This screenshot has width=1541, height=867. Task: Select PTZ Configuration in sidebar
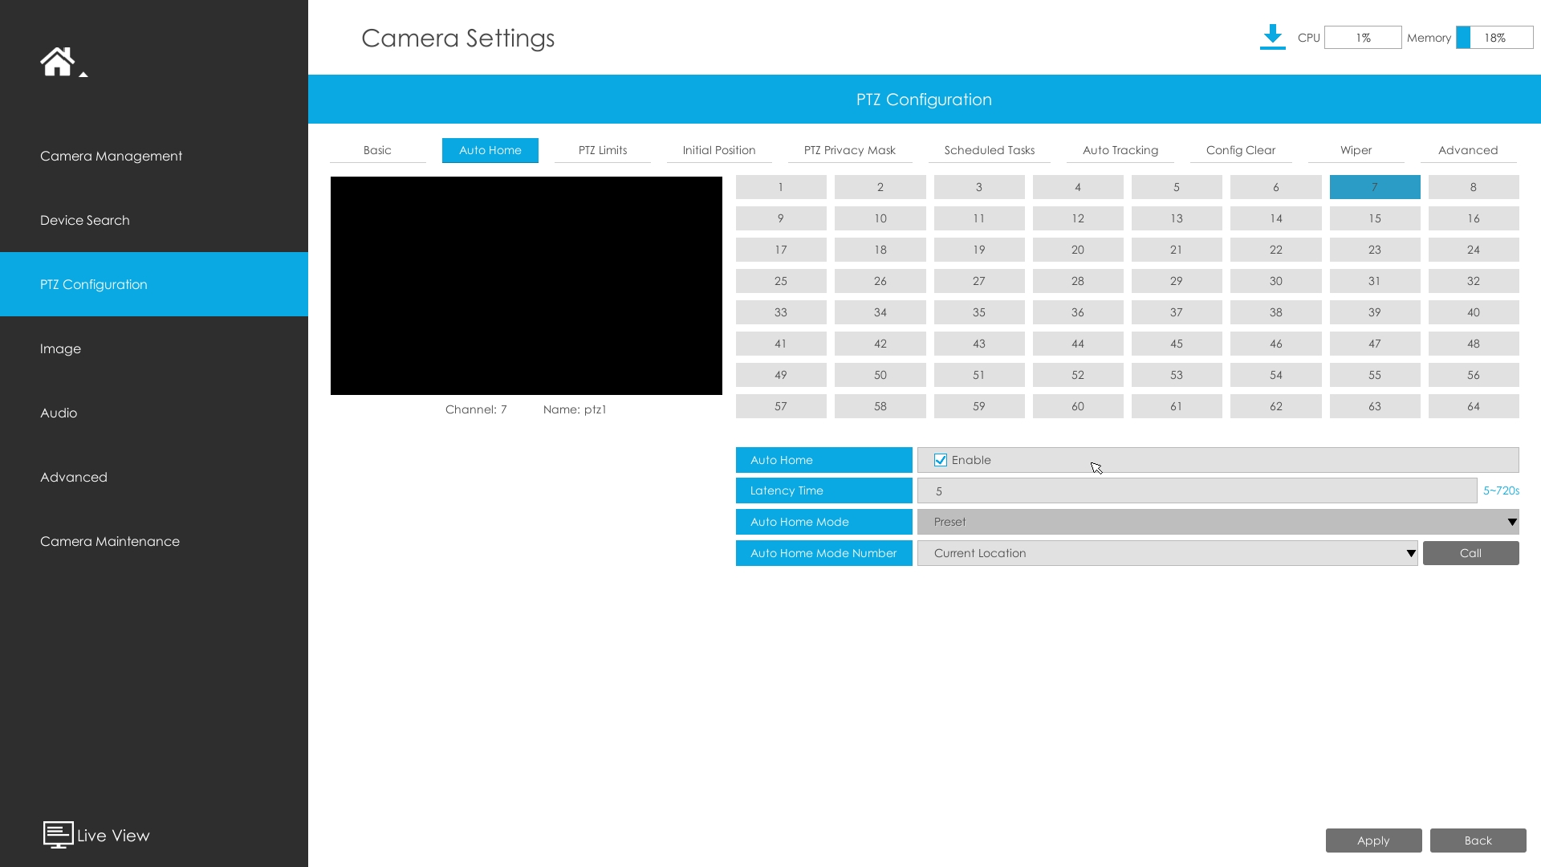[x=154, y=284]
